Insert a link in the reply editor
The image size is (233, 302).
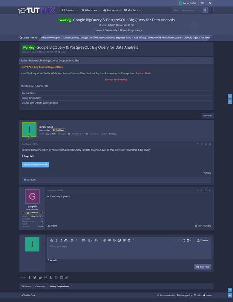(x=104, y=240)
